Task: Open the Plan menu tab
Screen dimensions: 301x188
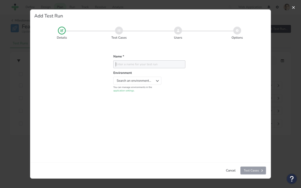Action: (60, 7)
